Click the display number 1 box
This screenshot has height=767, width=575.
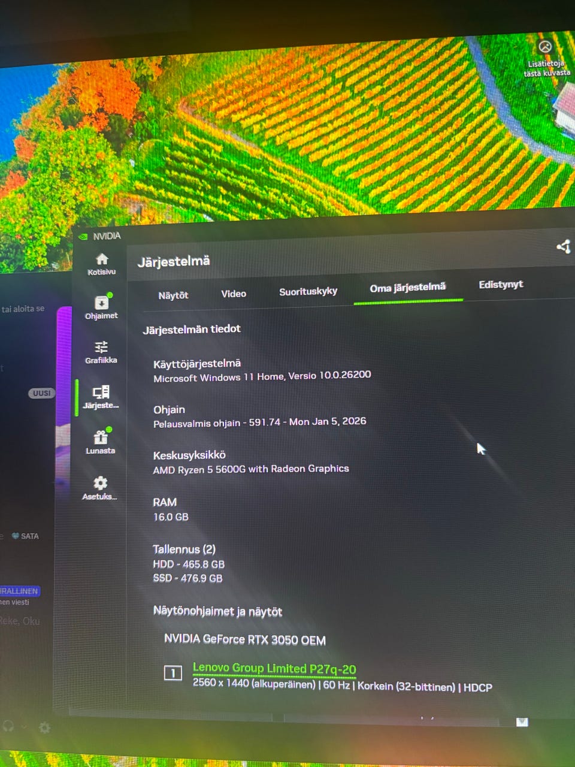pyautogui.click(x=173, y=673)
